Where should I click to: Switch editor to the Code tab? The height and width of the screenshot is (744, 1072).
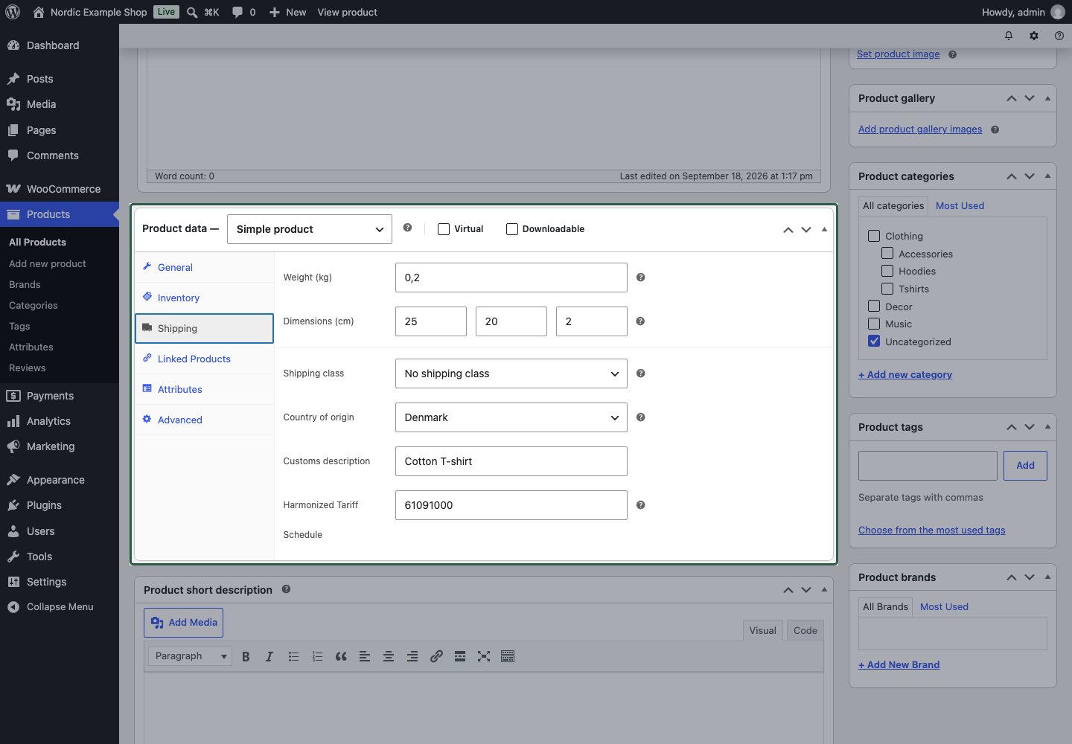tap(805, 630)
